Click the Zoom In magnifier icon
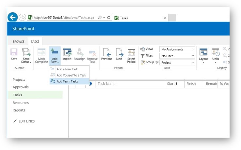Image resolution: width=241 pixels, height=150 pixels. 225,49
